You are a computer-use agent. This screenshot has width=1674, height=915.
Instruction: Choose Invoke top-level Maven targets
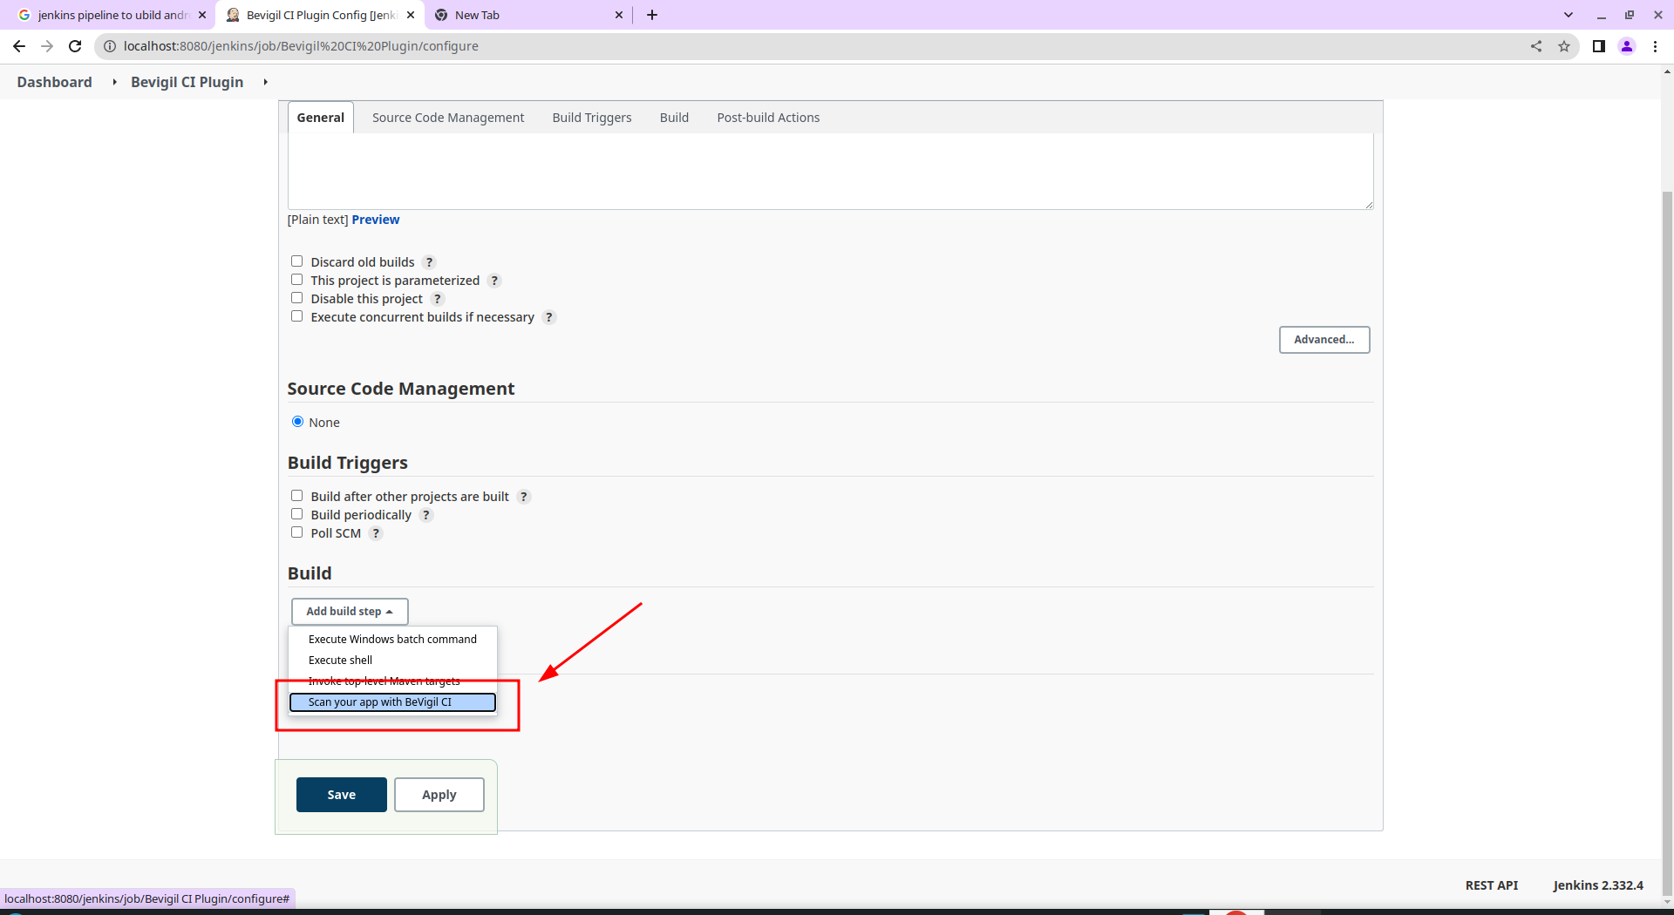(x=392, y=681)
